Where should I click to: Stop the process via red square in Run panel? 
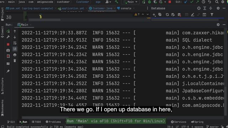8,44
